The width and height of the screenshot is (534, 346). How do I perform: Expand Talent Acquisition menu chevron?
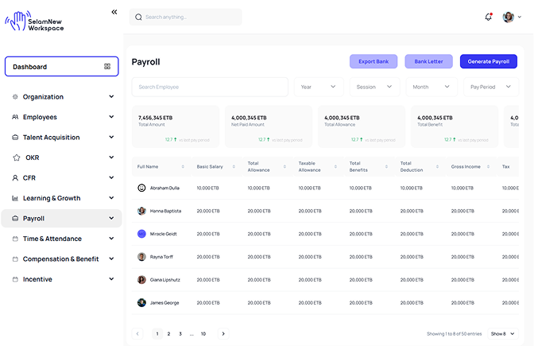(111, 138)
